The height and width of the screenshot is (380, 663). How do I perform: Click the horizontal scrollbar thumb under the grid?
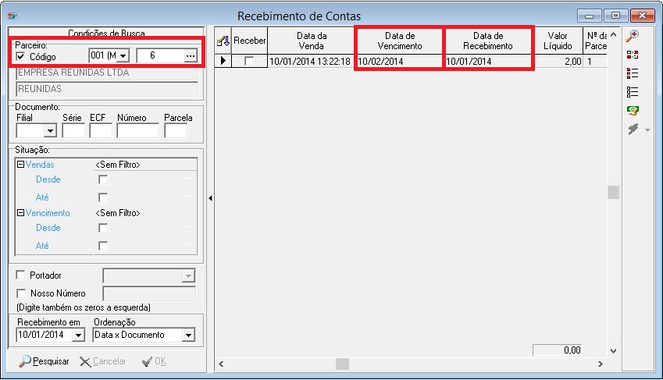342,364
